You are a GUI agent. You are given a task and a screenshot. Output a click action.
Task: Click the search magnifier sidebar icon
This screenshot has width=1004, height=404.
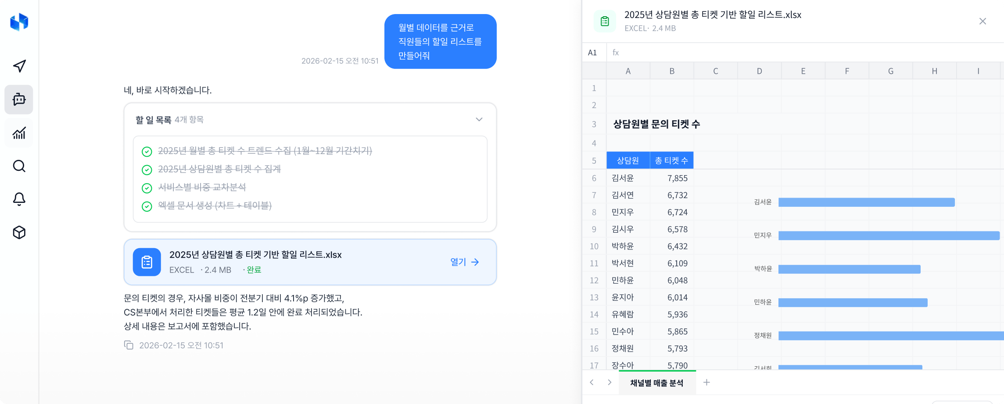pyautogui.click(x=19, y=166)
